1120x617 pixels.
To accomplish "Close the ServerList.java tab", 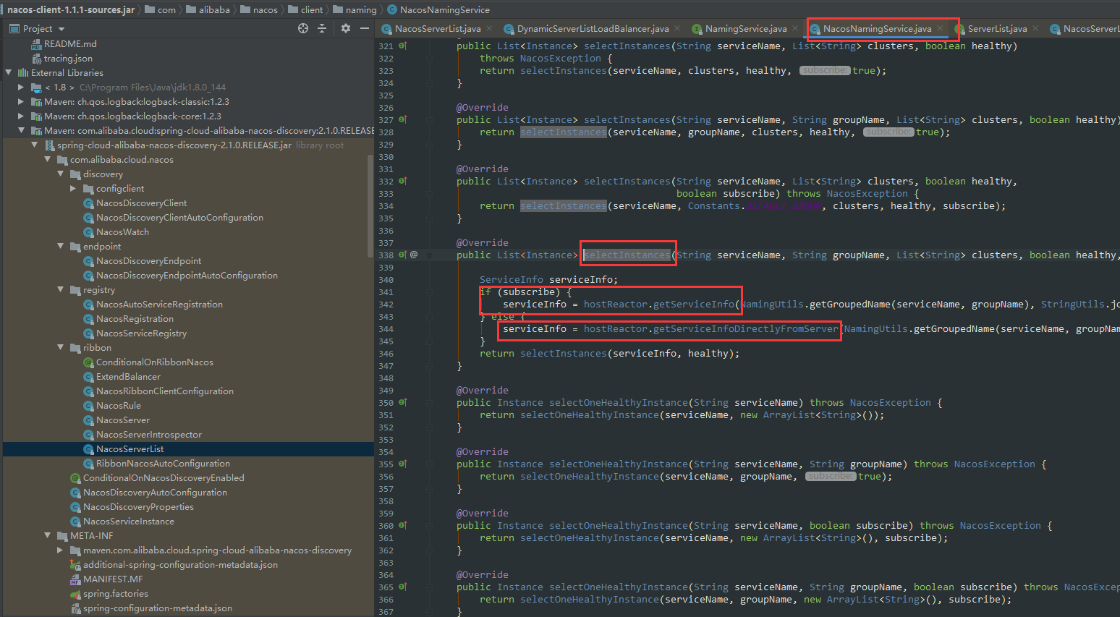I will 1035,28.
